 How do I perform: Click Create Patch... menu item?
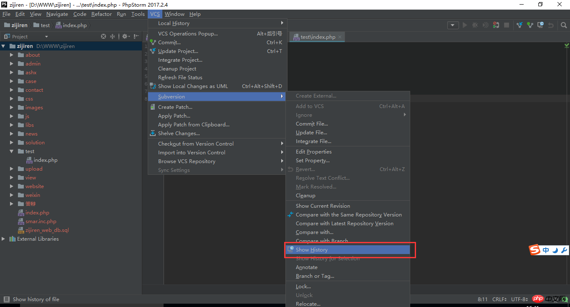(217, 107)
